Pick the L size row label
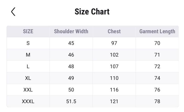 (x=28, y=66)
